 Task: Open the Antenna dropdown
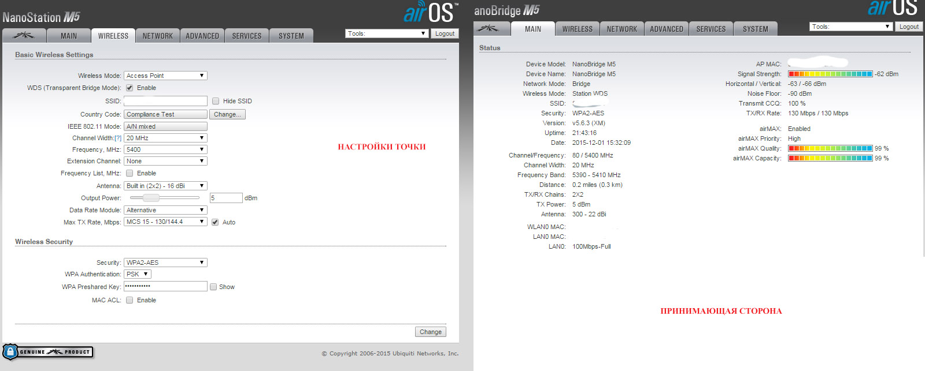coord(165,186)
